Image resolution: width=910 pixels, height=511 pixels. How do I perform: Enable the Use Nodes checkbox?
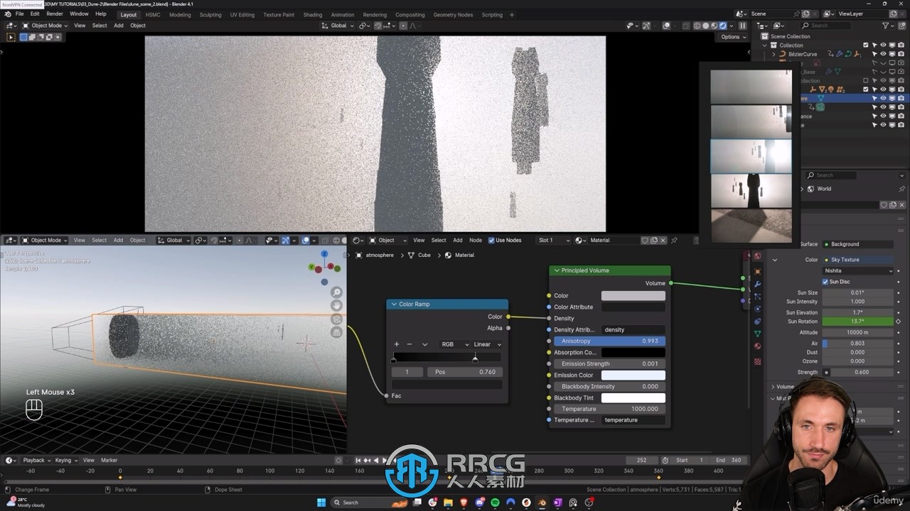click(x=491, y=240)
